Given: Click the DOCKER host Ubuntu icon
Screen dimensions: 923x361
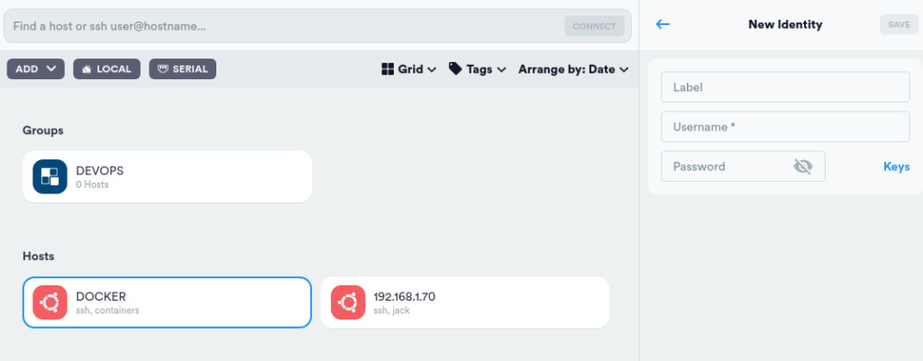Looking at the screenshot, I should [x=50, y=302].
